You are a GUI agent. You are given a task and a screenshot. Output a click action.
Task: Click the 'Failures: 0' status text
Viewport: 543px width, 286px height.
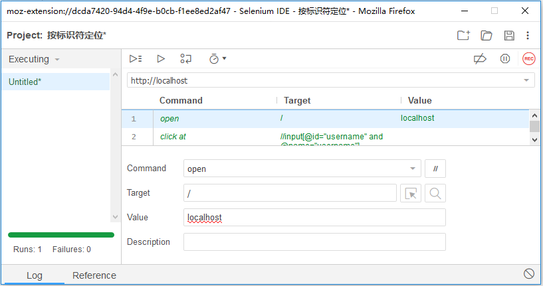(x=72, y=250)
